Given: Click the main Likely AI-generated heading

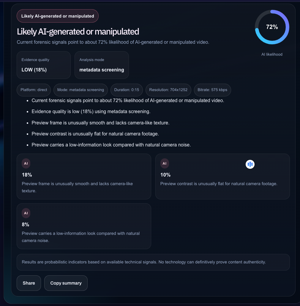Looking at the screenshot, I should point(78,32).
